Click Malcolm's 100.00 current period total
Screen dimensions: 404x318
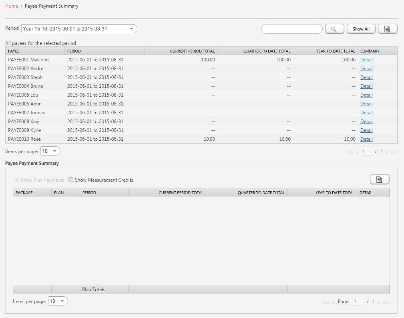click(x=208, y=60)
